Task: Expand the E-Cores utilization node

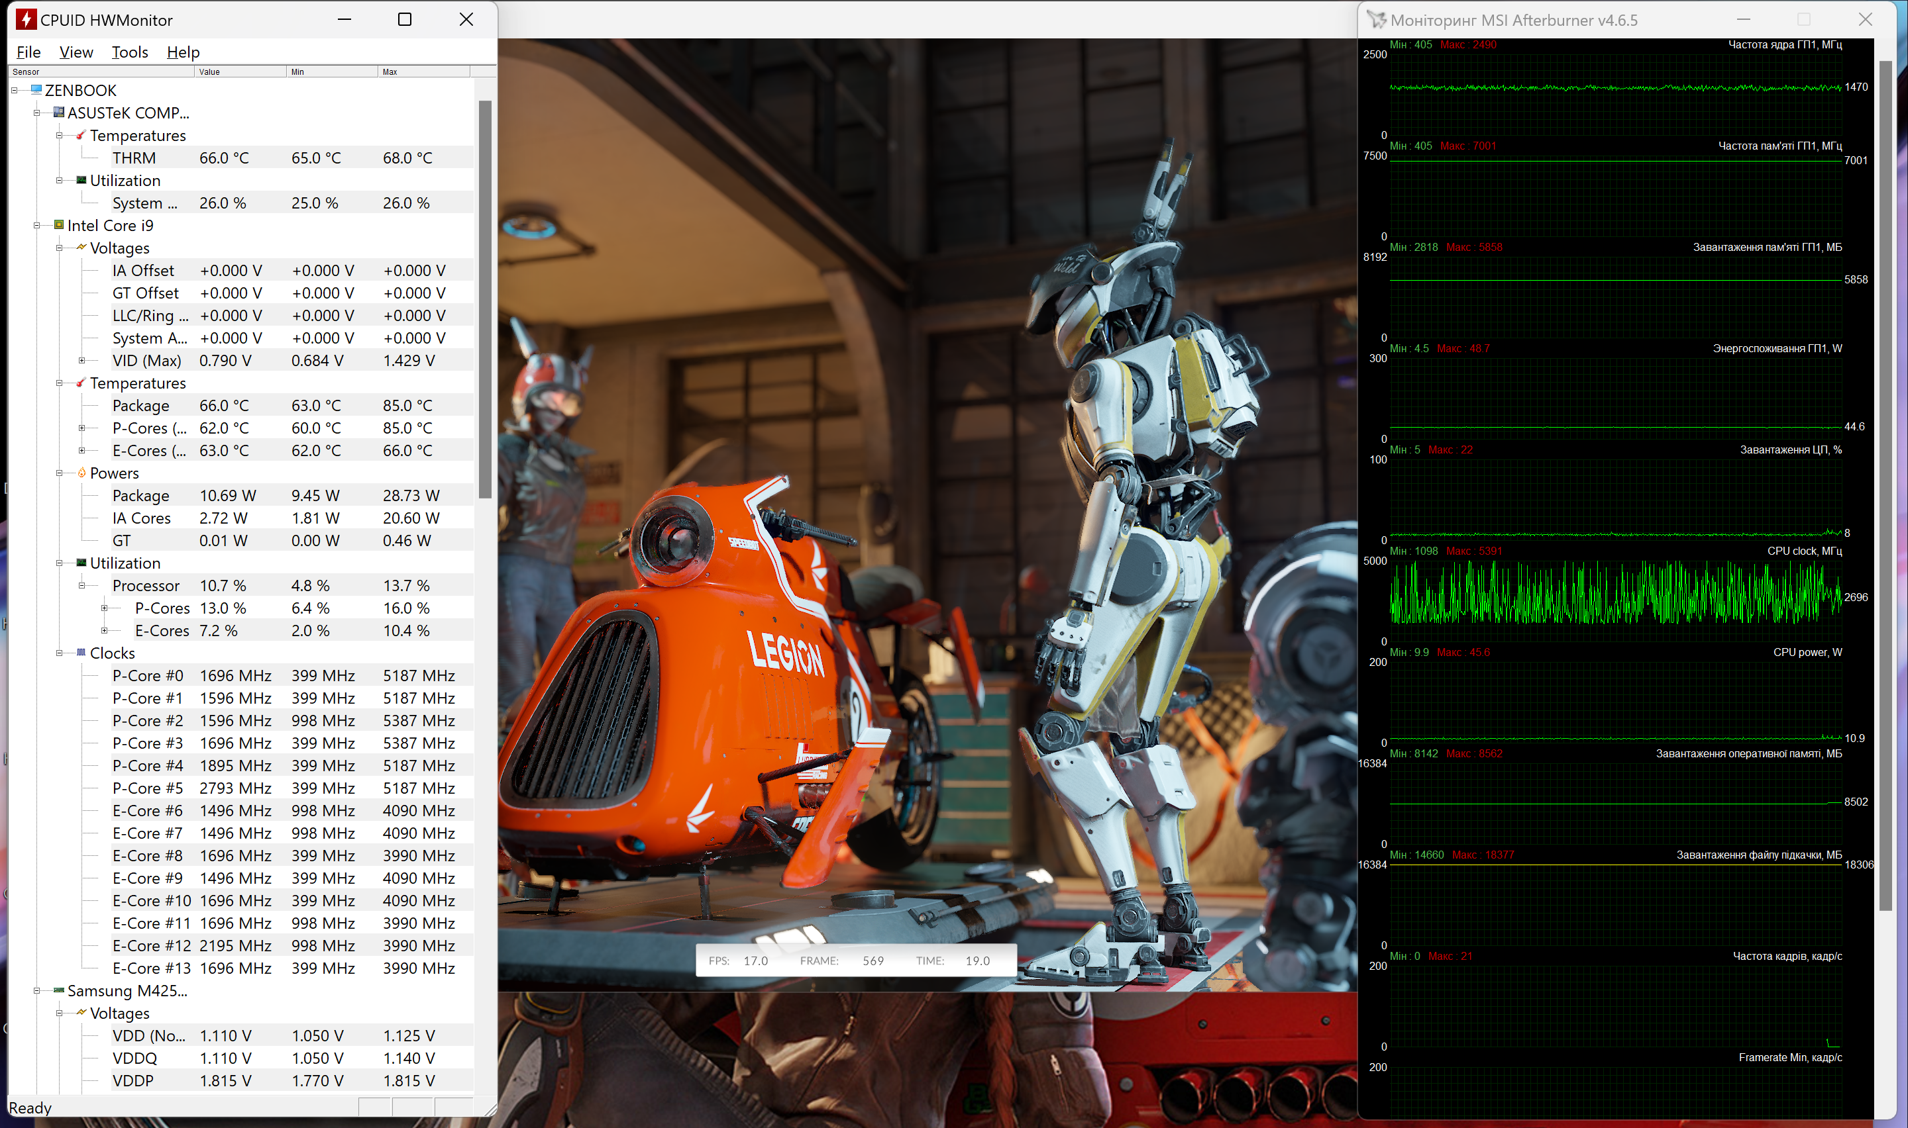Action: tap(105, 630)
